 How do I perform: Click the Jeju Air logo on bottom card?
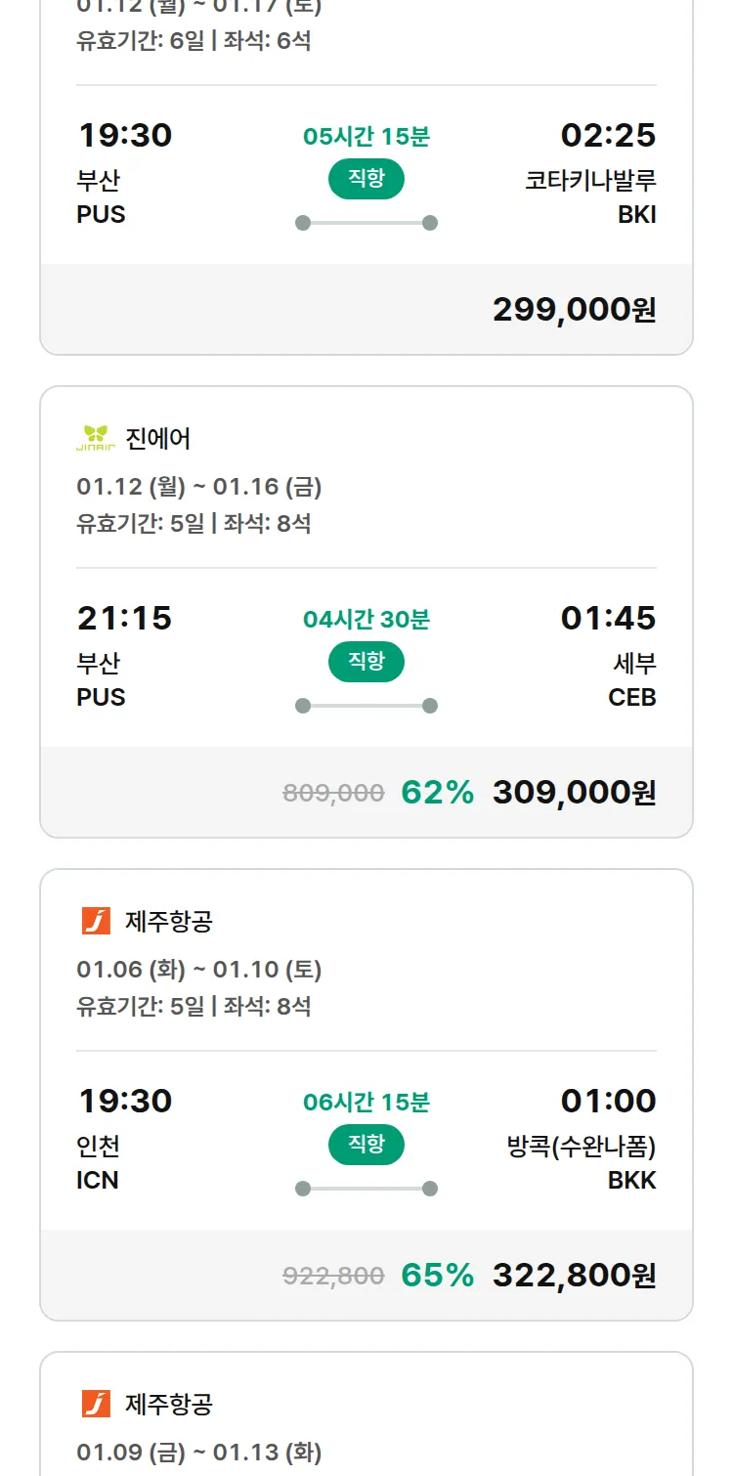(96, 1404)
